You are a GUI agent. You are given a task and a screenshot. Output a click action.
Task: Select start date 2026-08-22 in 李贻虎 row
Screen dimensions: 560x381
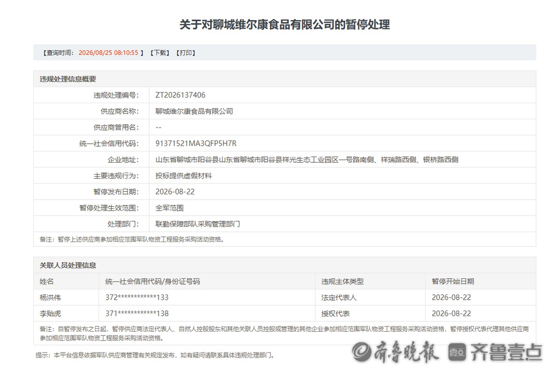[x=452, y=314]
